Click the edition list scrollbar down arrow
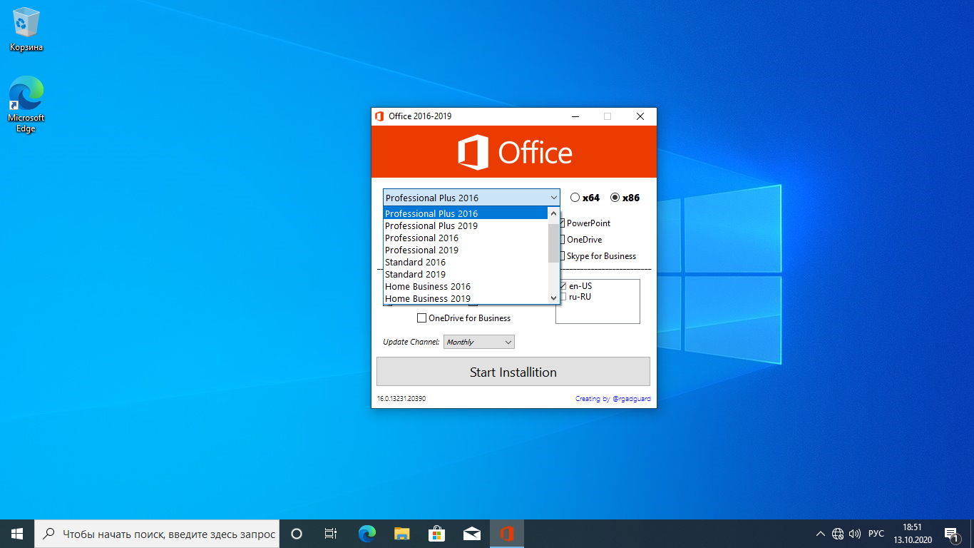974x548 pixels. (x=553, y=298)
